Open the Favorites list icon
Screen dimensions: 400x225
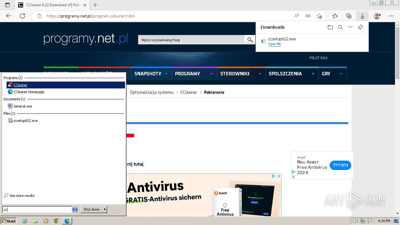point(335,16)
